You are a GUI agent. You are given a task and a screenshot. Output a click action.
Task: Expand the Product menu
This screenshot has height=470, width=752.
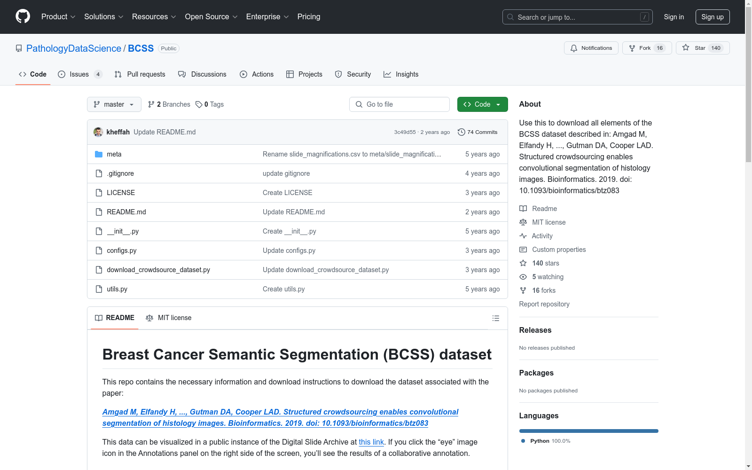pos(58,16)
